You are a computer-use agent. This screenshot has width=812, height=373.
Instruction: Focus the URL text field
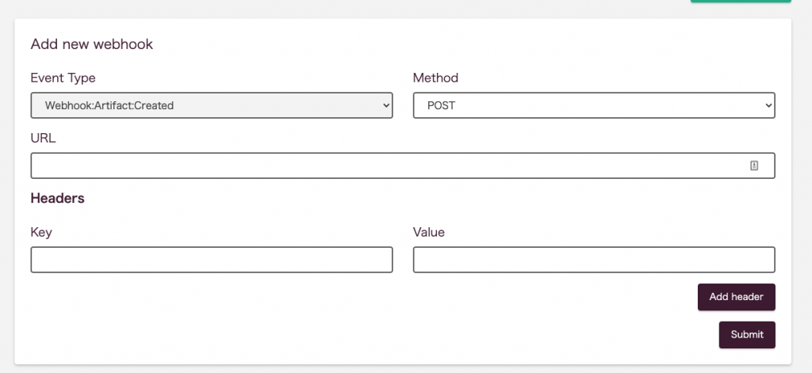point(403,166)
